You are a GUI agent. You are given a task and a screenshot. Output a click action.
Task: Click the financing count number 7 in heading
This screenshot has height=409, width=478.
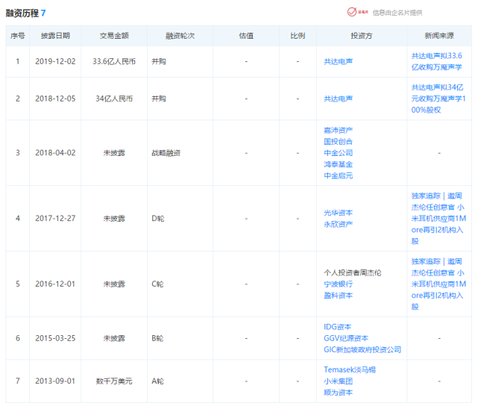click(43, 13)
